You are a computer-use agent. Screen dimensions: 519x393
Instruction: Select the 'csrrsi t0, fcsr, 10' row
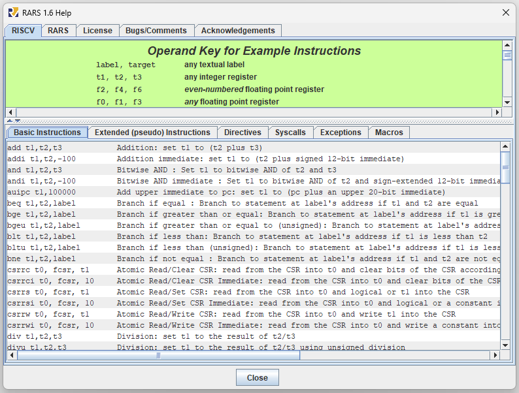(x=254, y=303)
